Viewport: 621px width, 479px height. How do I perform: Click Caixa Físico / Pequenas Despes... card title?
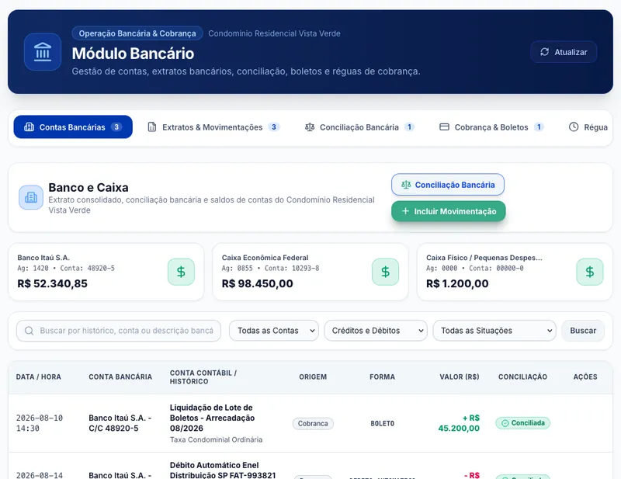(484, 258)
